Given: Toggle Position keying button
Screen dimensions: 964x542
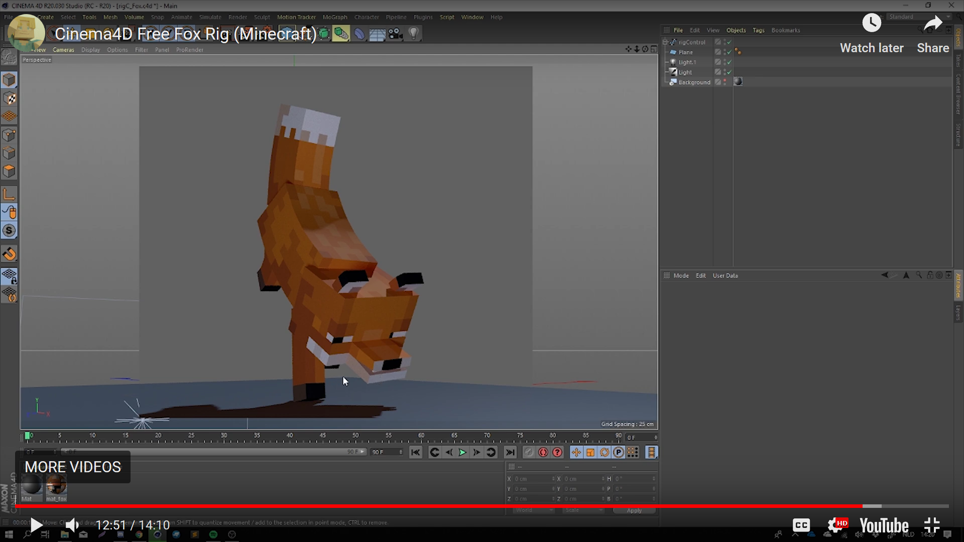Looking at the screenshot, I should [576, 452].
